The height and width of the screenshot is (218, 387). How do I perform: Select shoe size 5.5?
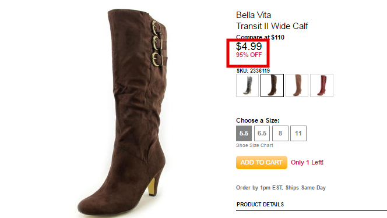click(x=244, y=133)
